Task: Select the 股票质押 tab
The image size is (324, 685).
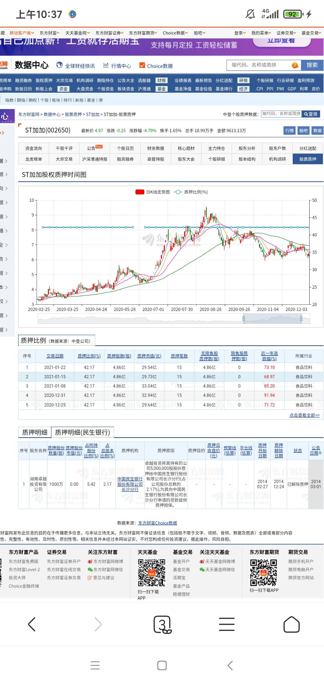Action: tap(308, 159)
